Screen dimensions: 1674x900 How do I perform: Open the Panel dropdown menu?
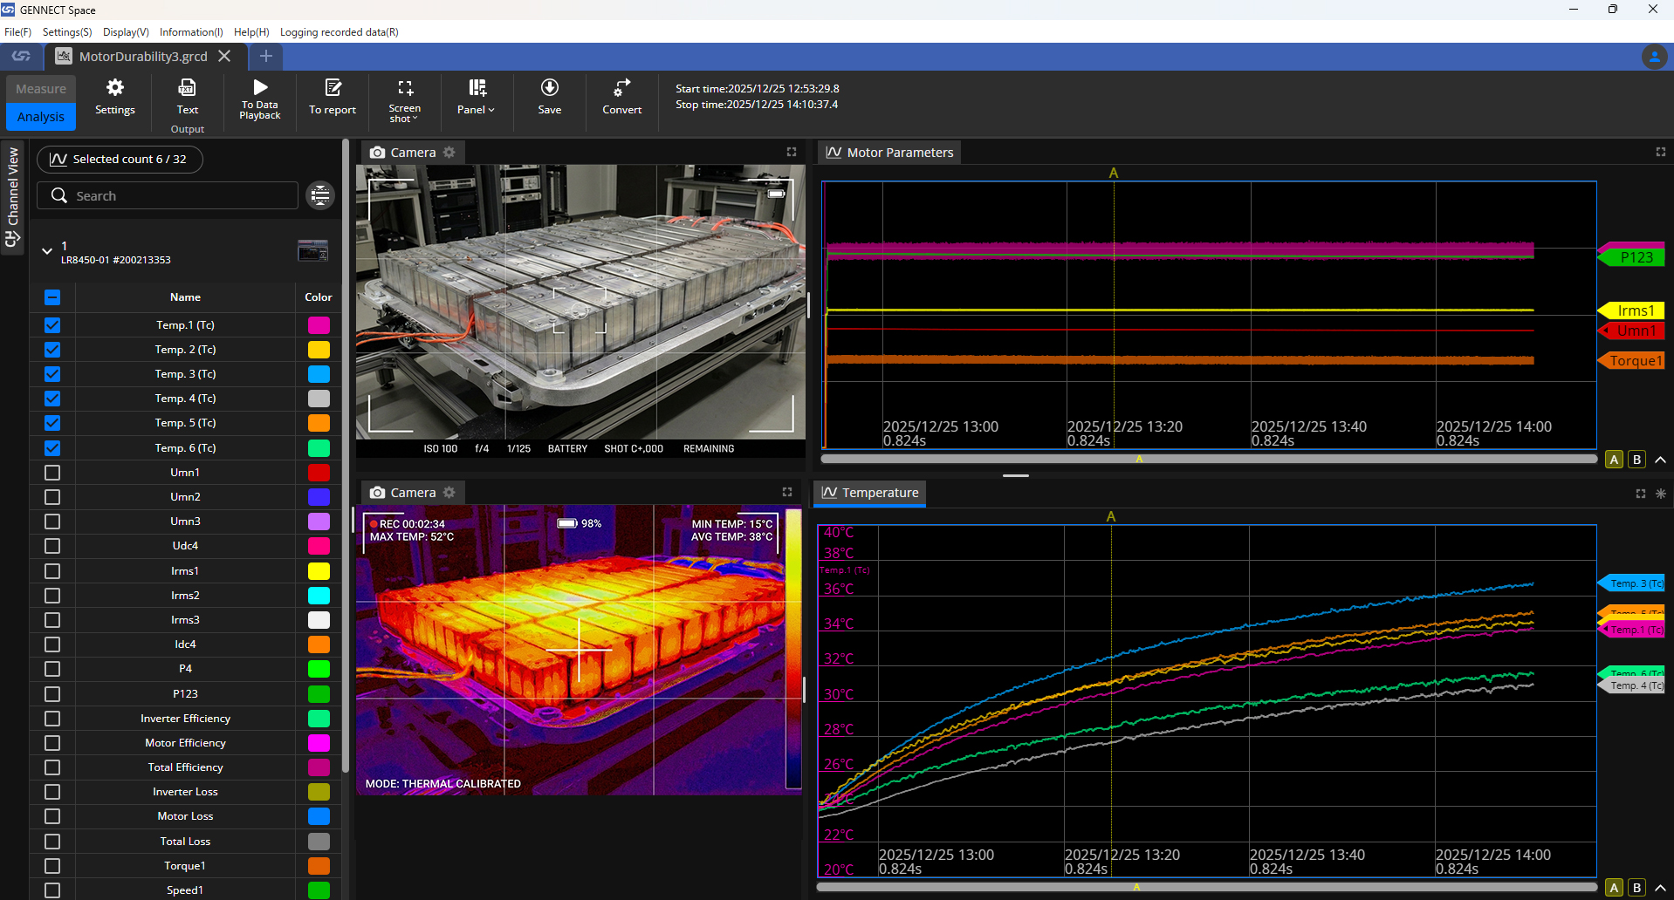pyautogui.click(x=477, y=96)
